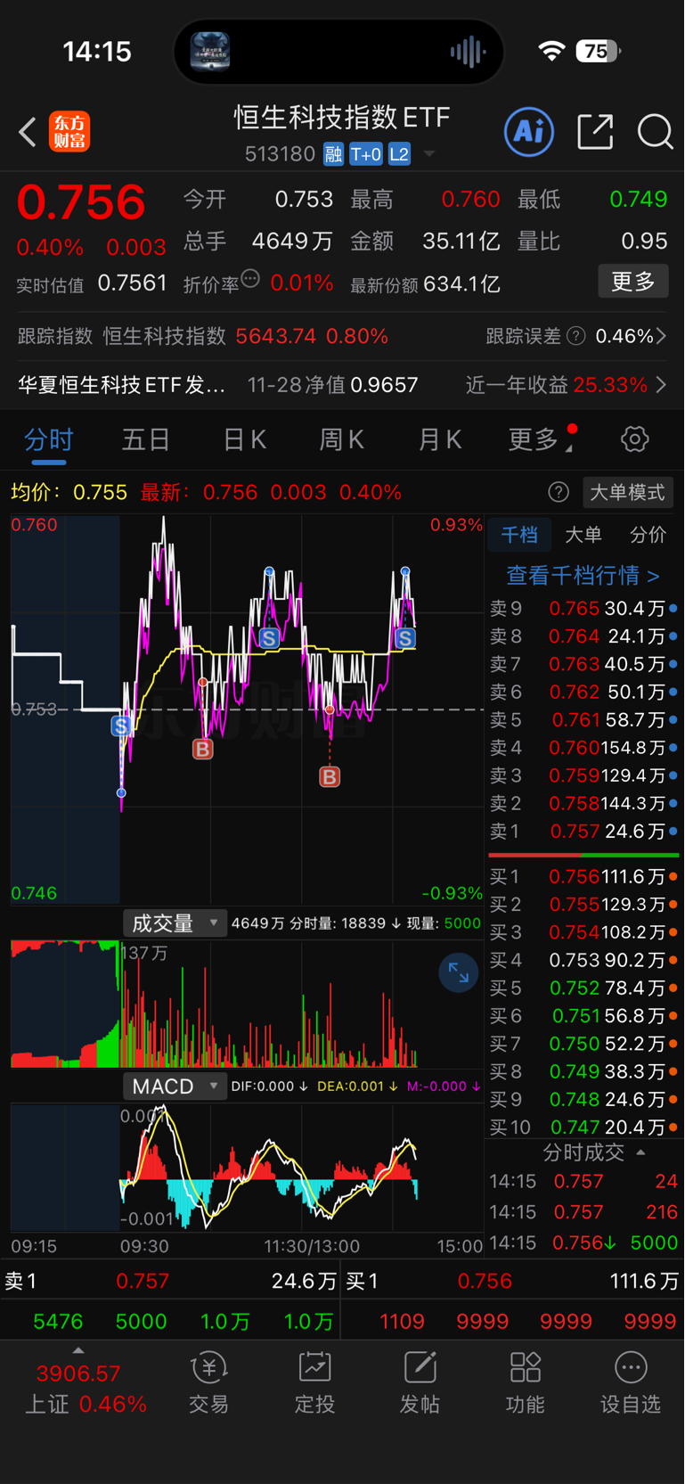Image resolution: width=685 pixels, height=1484 pixels.
Task: Open the MACD indicator dropdown
Action: [175, 1086]
